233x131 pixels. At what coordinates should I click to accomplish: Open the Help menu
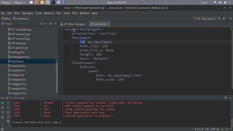pos(95,13)
